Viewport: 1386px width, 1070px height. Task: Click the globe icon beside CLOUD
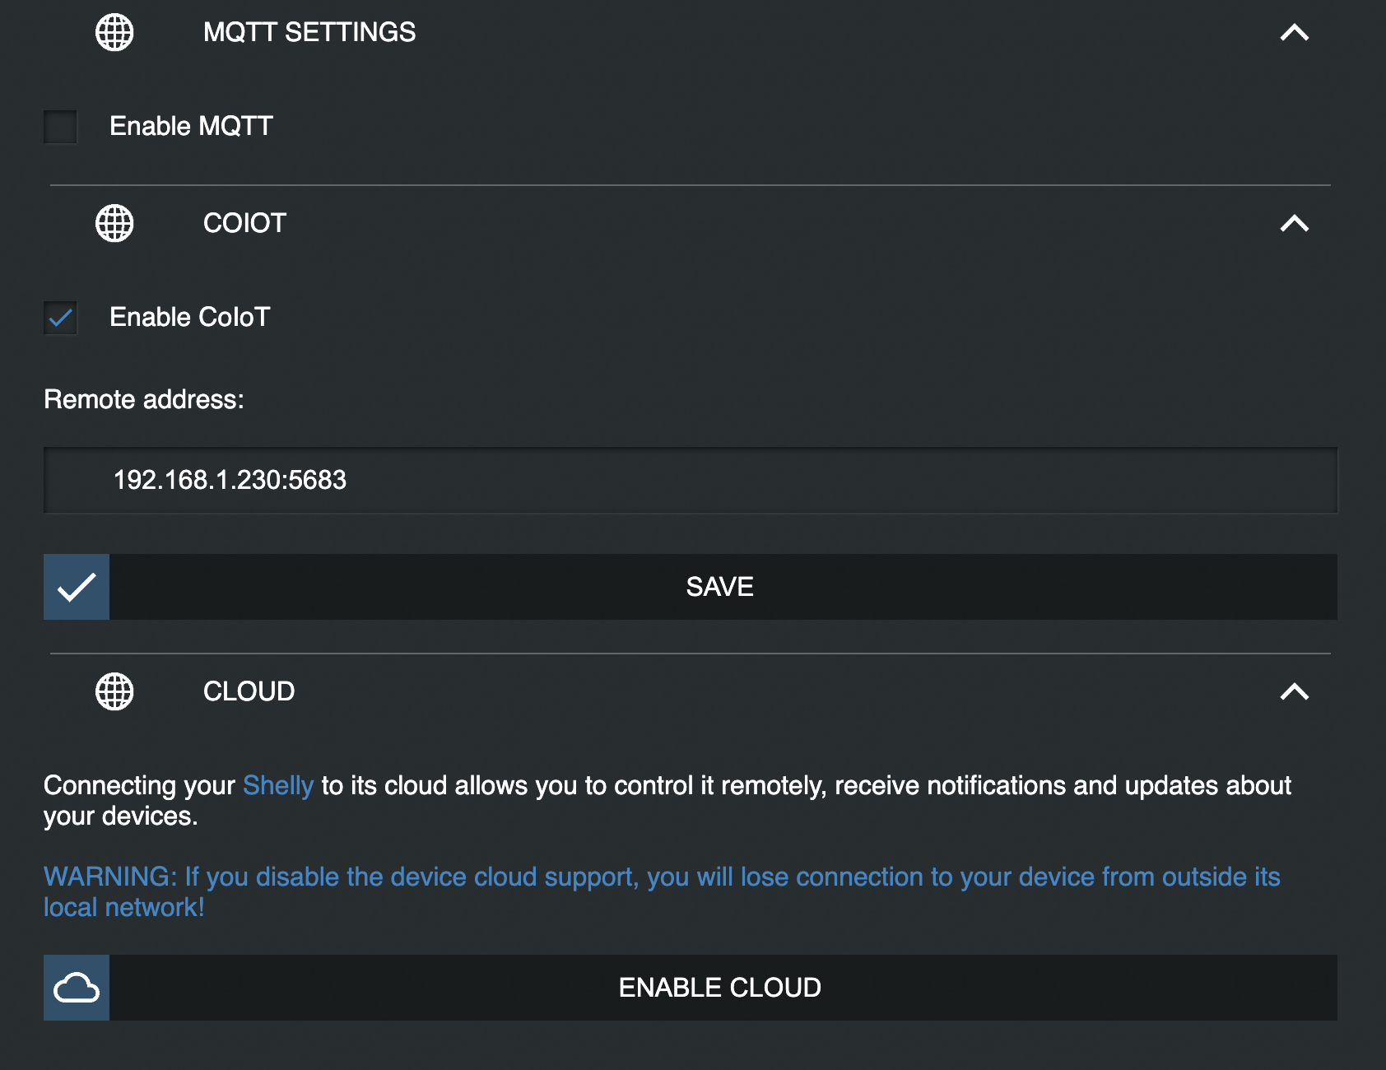point(114,692)
